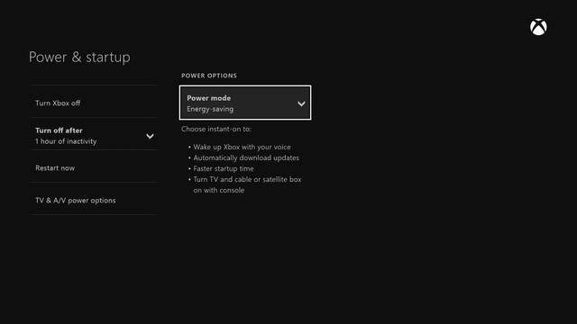
Task: Click 'Turn TV and cable or satellite box' text
Action: pos(247,180)
